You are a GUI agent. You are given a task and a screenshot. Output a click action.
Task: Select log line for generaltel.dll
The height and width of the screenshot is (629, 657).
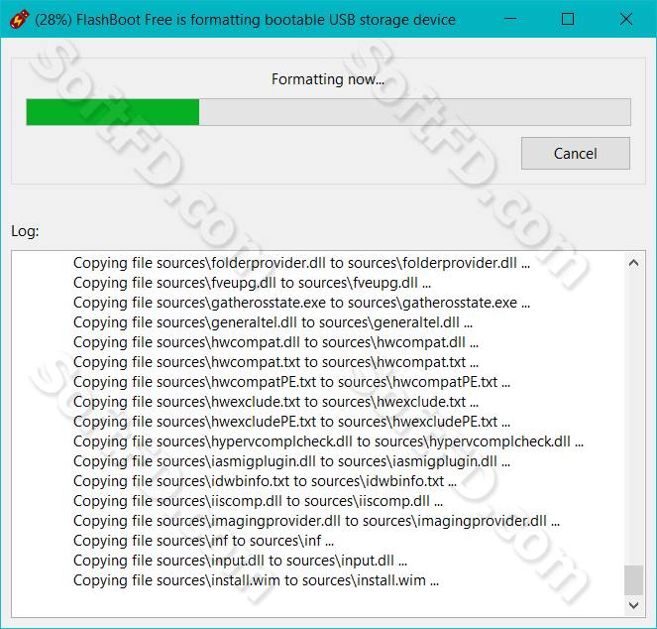[x=274, y=322]
